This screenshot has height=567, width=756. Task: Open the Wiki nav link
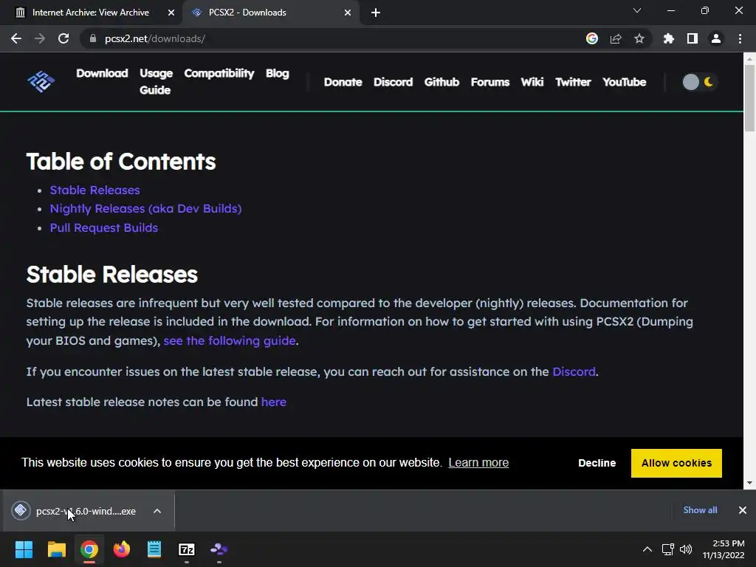click(x=532, y=82)
